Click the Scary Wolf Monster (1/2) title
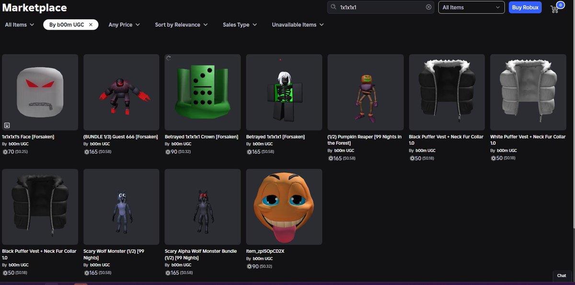The image size is (575, 285). pos(114,254)
